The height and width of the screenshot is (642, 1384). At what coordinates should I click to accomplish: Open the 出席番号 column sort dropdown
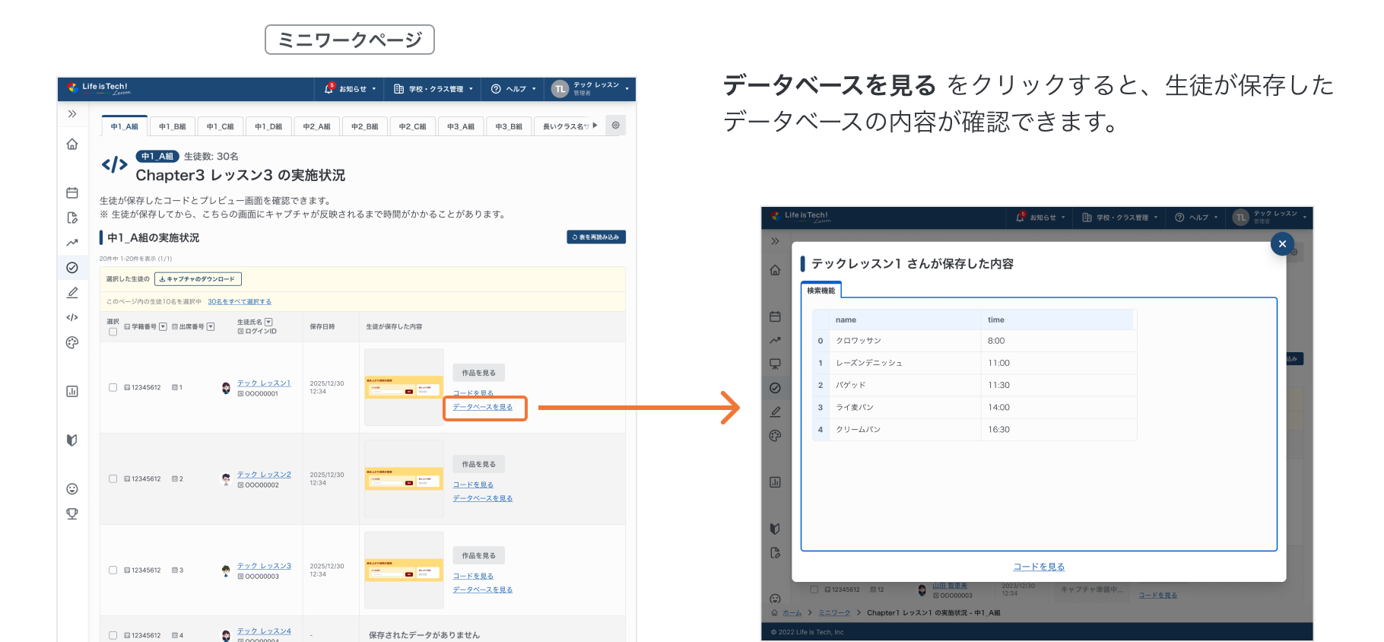[x=211, y=326]
